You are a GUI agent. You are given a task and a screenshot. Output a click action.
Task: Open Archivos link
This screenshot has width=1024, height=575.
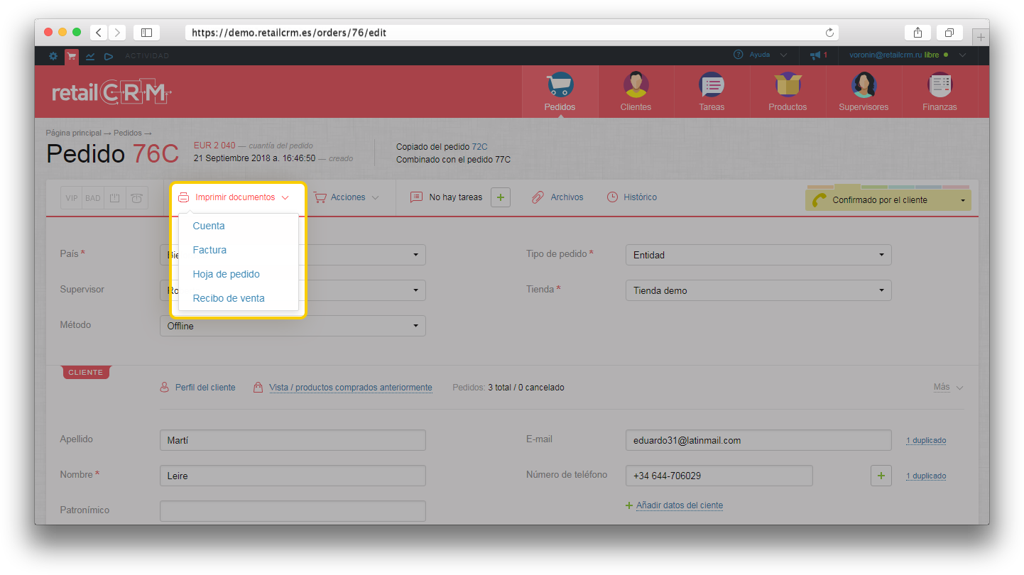(x=567, y=197)
